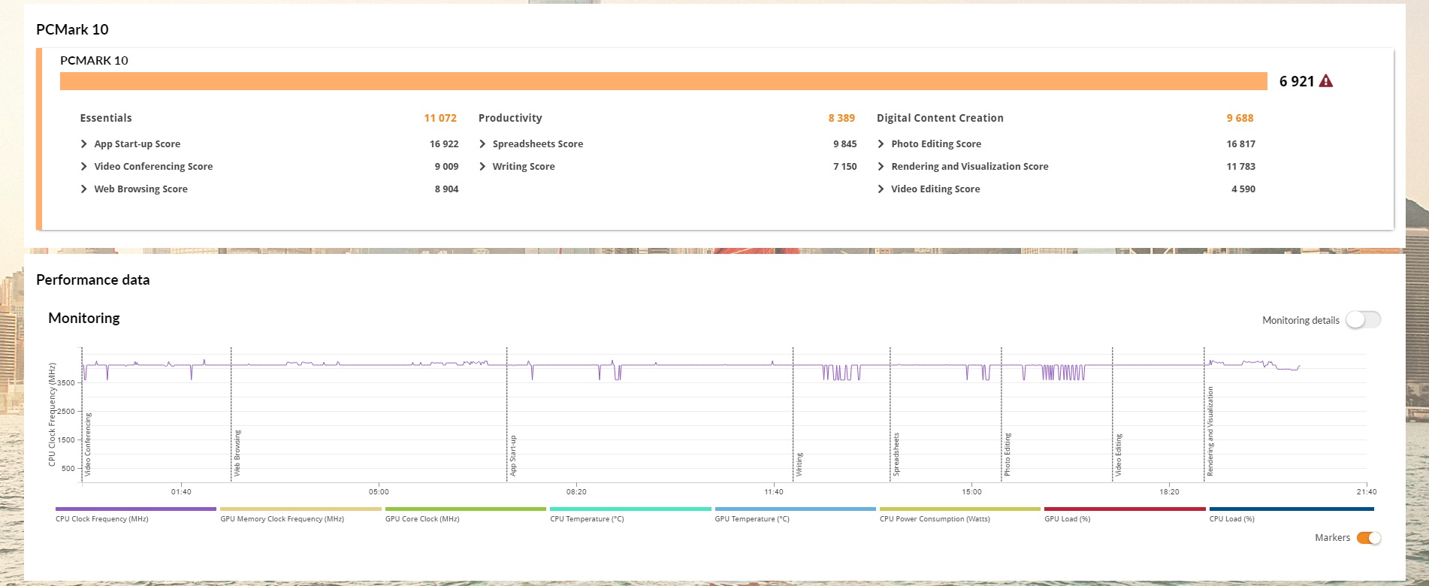Click the Monitoring heading

[84, 318]
